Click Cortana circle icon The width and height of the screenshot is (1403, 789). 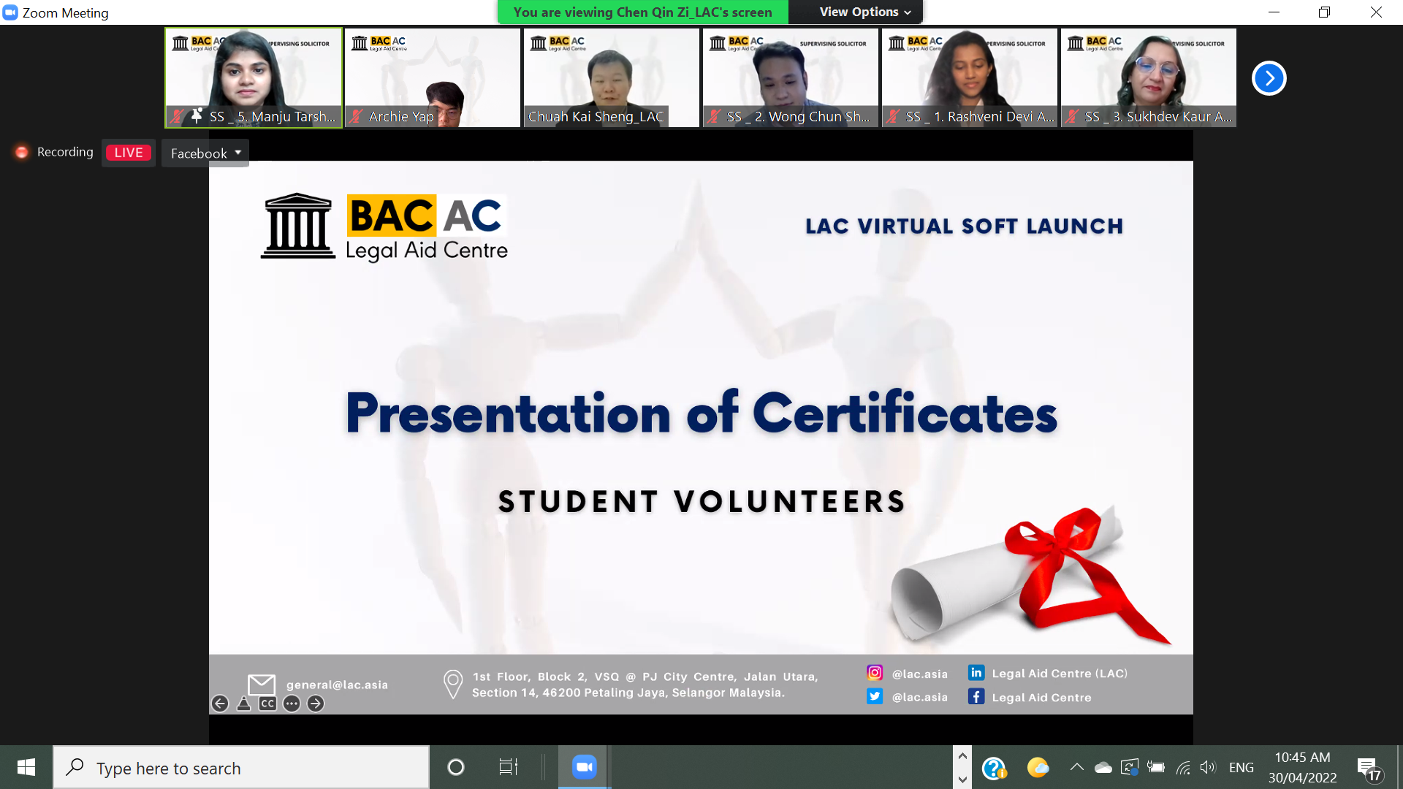tap(456, 767)
